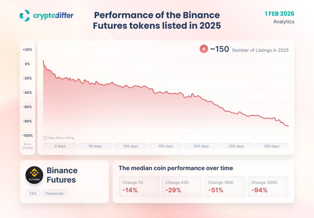314x218 pixels.
Task: Open the Change 45D card
Action: click(182, 186)
